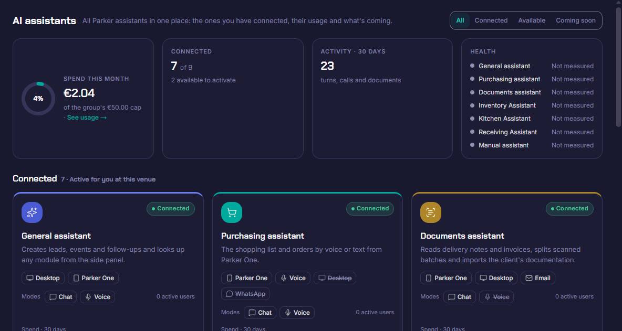
Task: Click 0 active users on Documents assistant card
Action: pos(574,296)
